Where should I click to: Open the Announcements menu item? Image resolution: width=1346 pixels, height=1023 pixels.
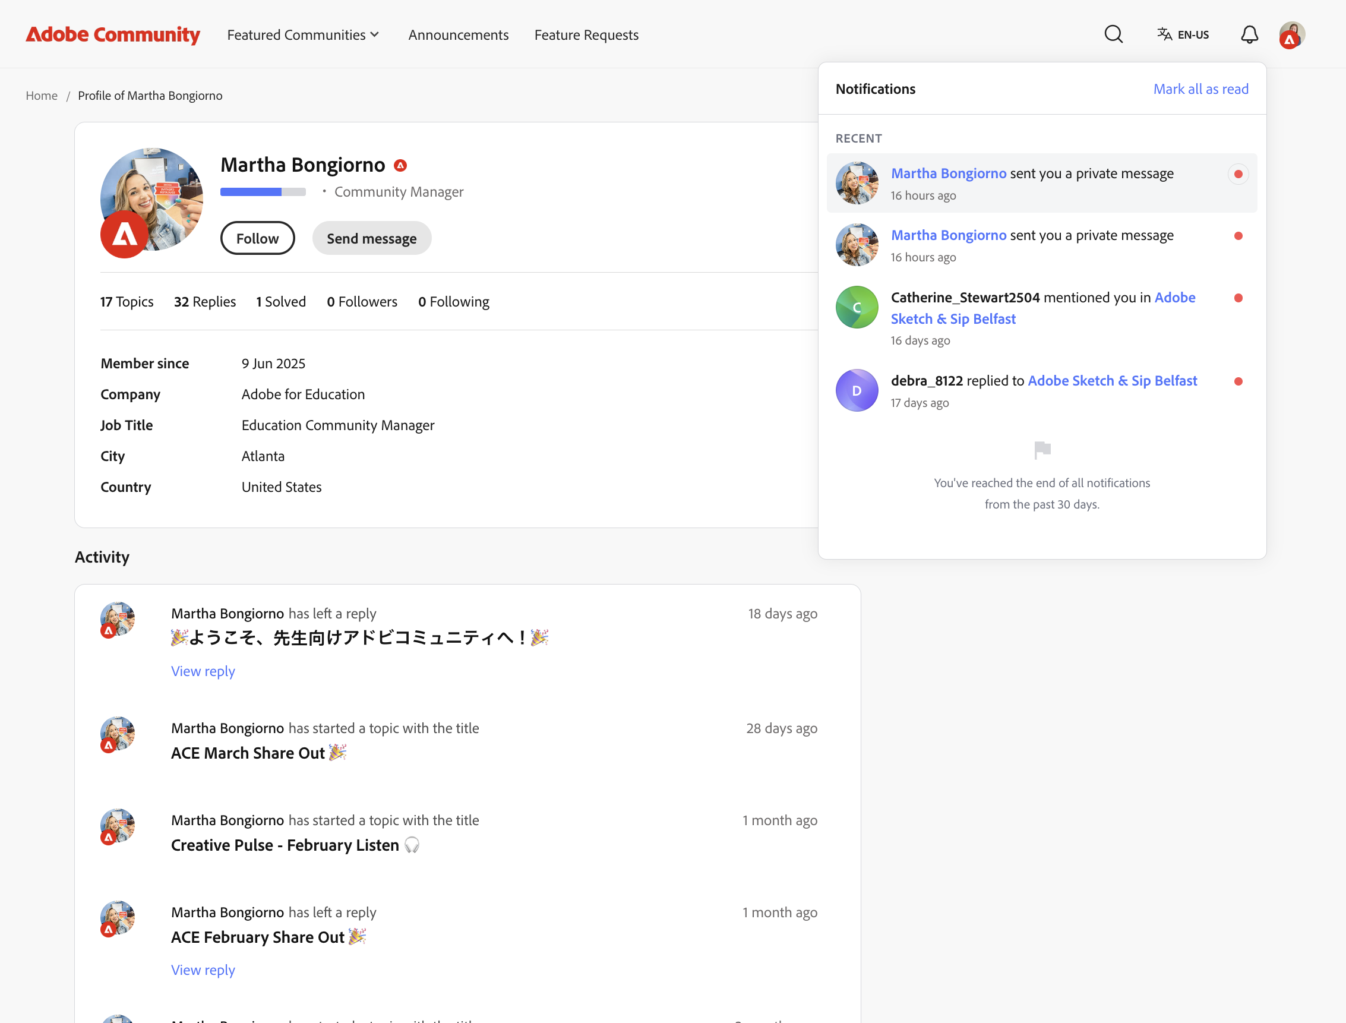pos(459,34)
